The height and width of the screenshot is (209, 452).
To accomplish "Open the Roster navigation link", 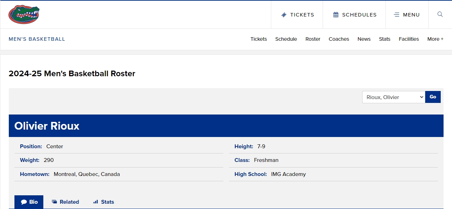I will pos(313,39).
